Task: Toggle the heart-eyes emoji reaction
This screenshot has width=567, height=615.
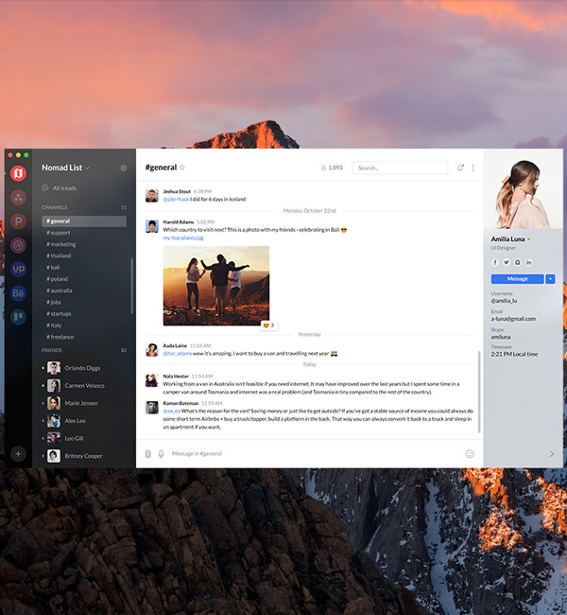Action: coord(267,325)
